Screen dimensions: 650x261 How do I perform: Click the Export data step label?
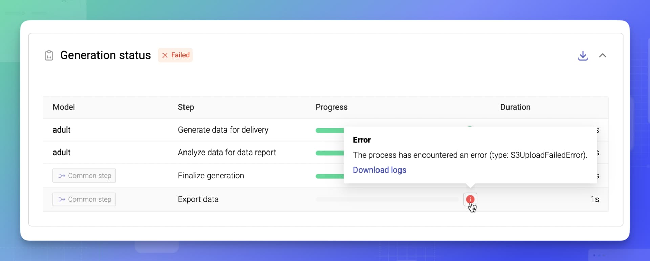coord(198,199)
